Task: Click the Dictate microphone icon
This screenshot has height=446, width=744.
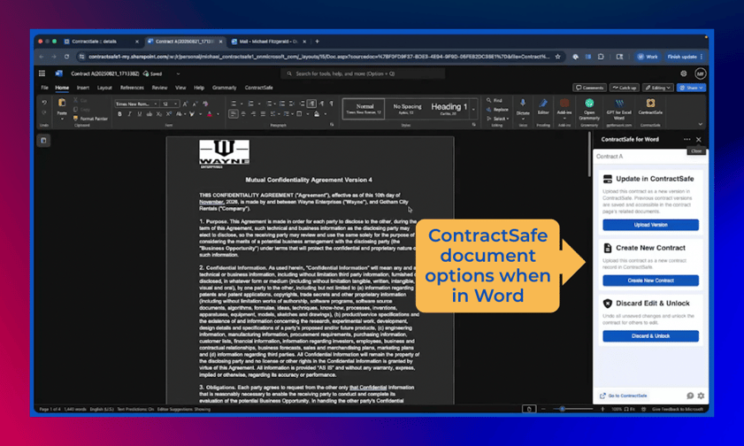Action: coord(523,103)
